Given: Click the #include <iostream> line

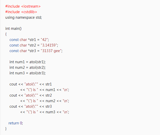Looking at the screenshot, I should (23, 6).
